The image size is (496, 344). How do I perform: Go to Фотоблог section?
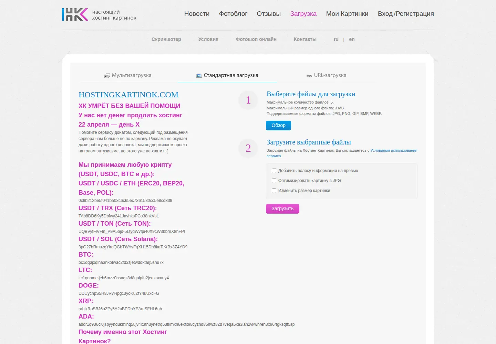[233, 14]
